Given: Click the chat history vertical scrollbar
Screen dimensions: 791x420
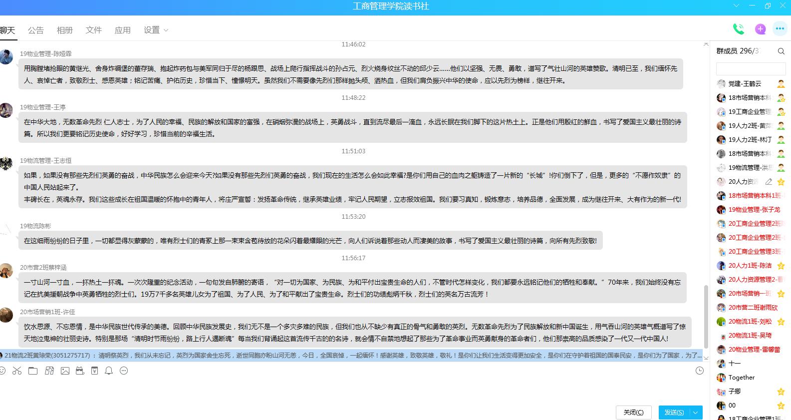Looking at the screenshot, I should 706,316.
